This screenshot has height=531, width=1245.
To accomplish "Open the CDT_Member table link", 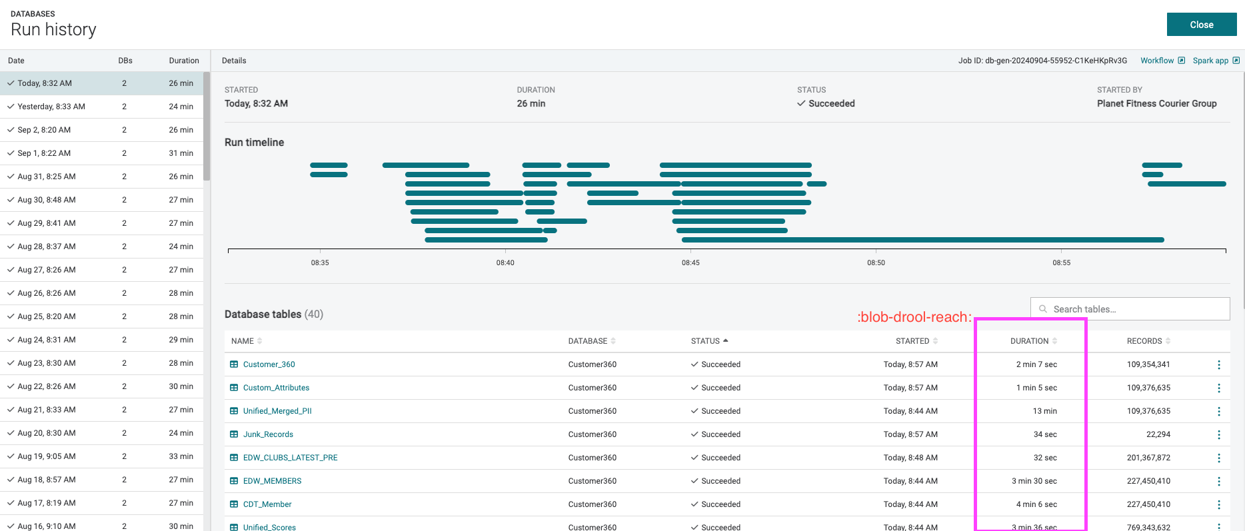I will (267, 504).
